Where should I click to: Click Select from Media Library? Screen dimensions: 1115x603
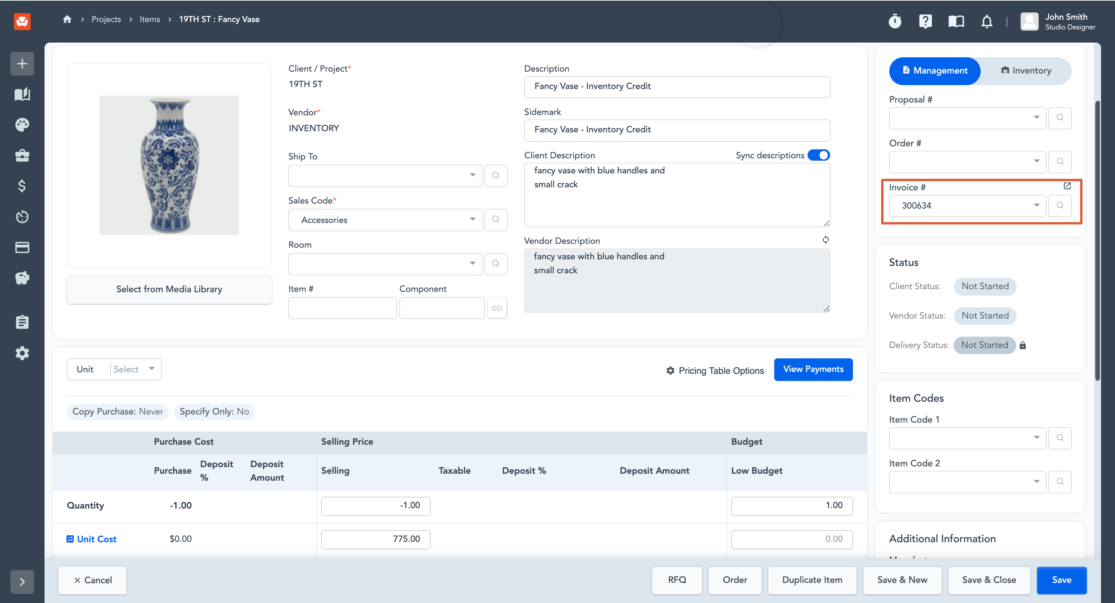tap(169, 290)
